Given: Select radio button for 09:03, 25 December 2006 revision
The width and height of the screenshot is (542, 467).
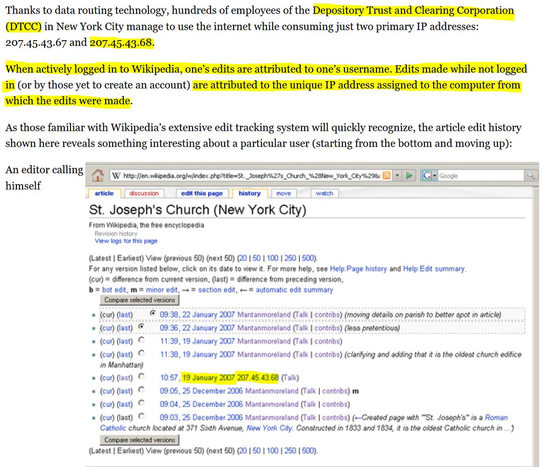Looking at the screenshot, I should pos(141,416).
